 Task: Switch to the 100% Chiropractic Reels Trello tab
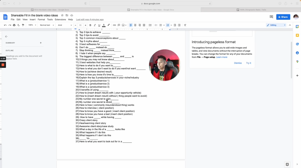[251, 10]
